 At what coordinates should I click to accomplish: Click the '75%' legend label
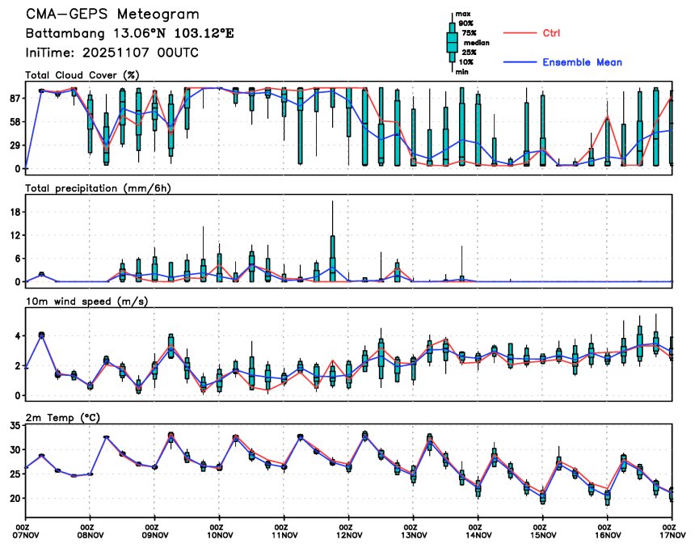[x=469, y=33]
